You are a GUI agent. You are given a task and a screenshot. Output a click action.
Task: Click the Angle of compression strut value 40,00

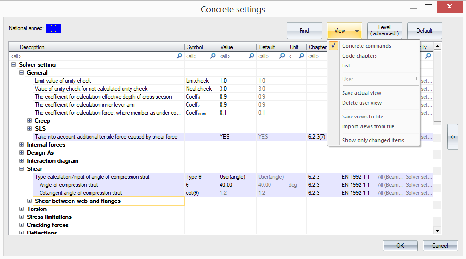[x=226, y=185]
